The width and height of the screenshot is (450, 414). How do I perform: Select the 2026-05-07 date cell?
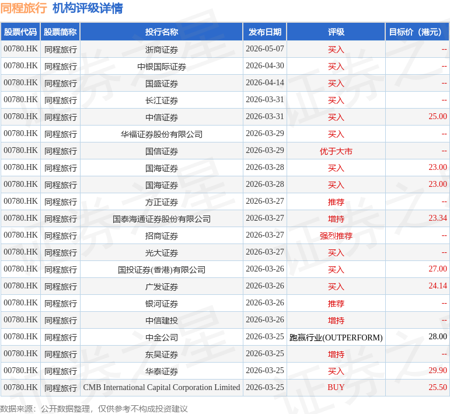coord(265,49)
